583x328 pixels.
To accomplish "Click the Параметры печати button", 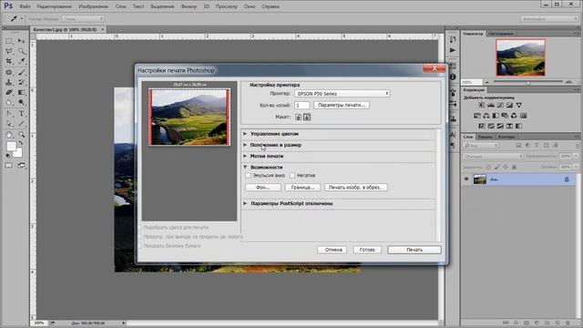I will [x=342, y=106].
